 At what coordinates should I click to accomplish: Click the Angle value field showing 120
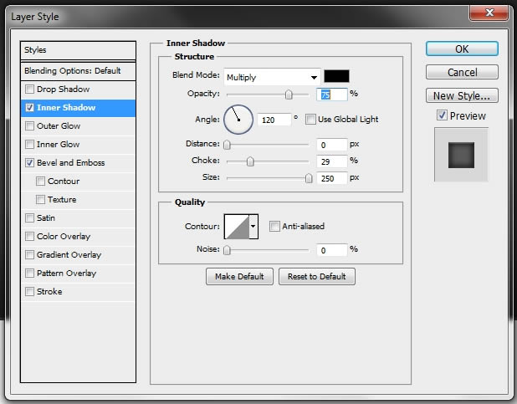click(274, 120)
